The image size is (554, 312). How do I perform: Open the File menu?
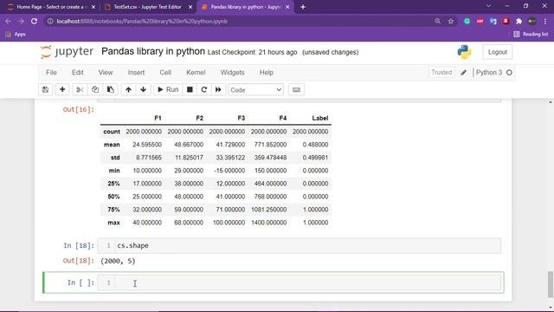point(51,73)
